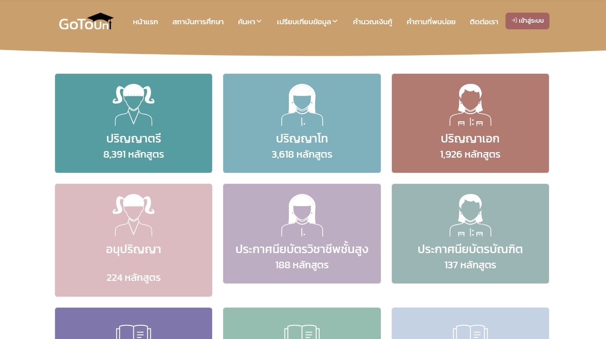The width and height of the screenshot is (606, 339).
Task: Open the สถาบันการศึกษา menu item
Action: 197,22
